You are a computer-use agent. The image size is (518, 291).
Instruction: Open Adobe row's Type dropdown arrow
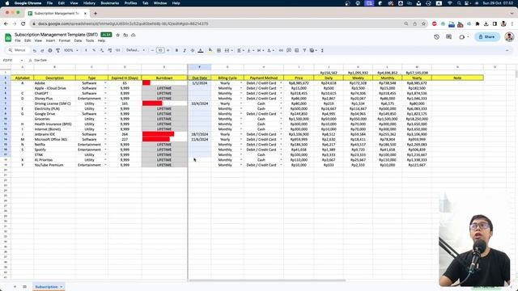click(x=105, y=83)
